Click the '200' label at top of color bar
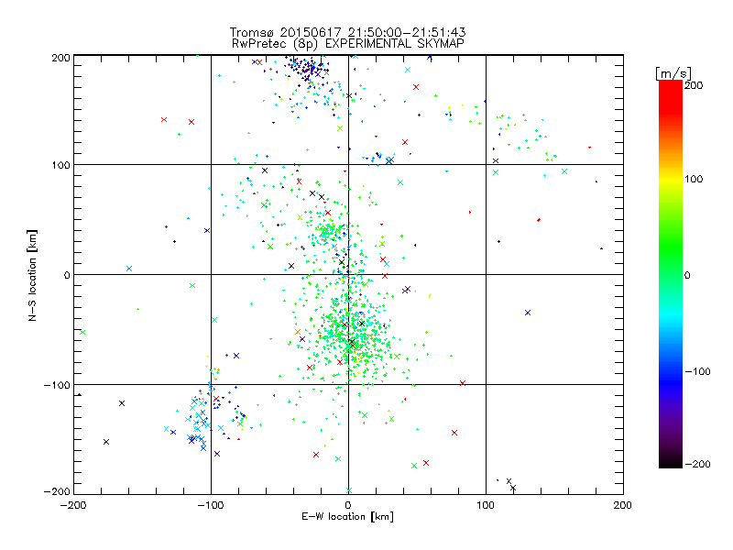Screen dimensions: 733x550 tap(694, 85)
